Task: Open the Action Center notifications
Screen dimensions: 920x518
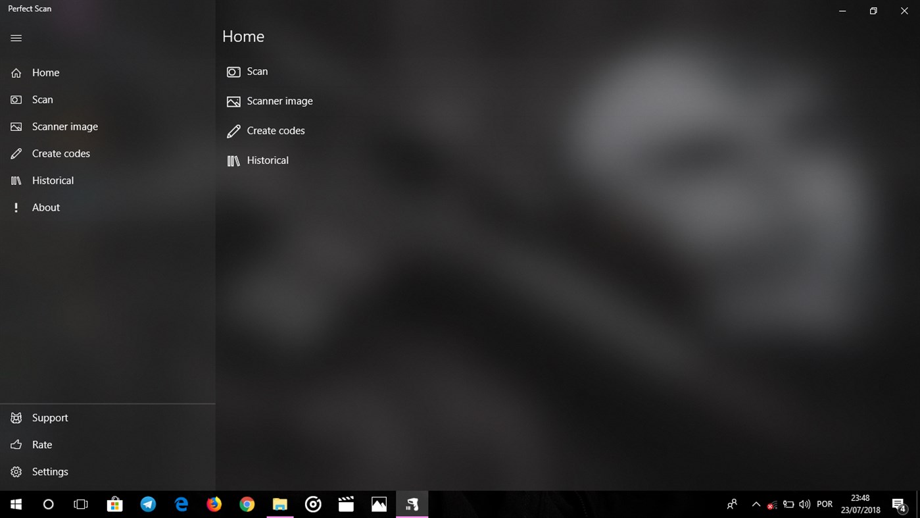Action: (x=899, y=505)
